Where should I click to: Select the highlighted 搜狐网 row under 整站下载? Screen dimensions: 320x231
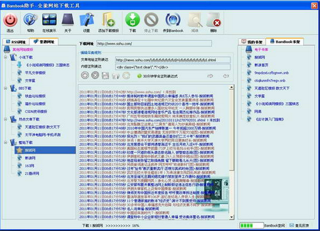click(x=45, y=150)
